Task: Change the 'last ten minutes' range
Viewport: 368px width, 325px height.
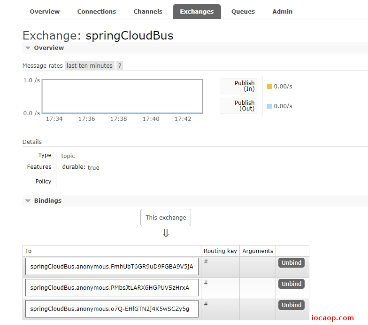Action: pyautogui.click(x=89, y=66)
